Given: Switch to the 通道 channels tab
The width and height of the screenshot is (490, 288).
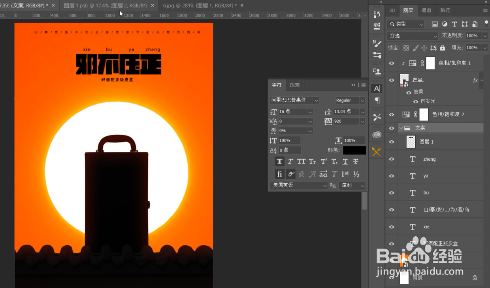Looking at the screenshot, I should [x=426, y=10].
